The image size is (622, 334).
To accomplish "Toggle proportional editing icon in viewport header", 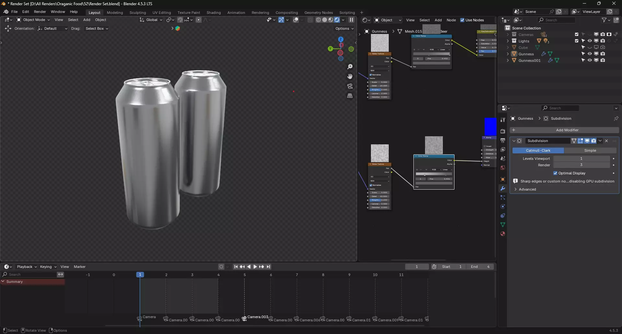I will [199, 20].
